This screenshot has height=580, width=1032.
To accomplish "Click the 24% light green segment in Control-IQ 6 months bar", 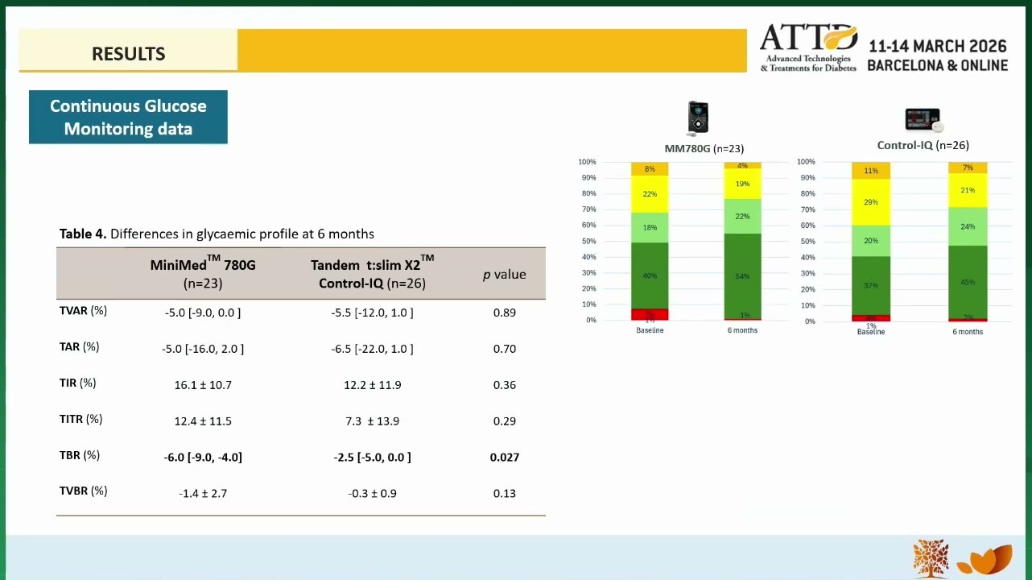I will (x=968, y=226).
